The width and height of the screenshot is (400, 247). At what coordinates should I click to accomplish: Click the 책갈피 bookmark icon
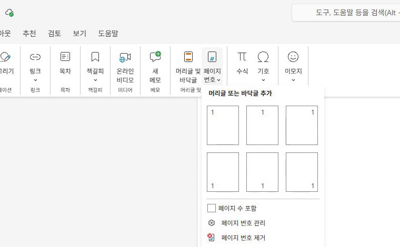(x=95, y=57)
